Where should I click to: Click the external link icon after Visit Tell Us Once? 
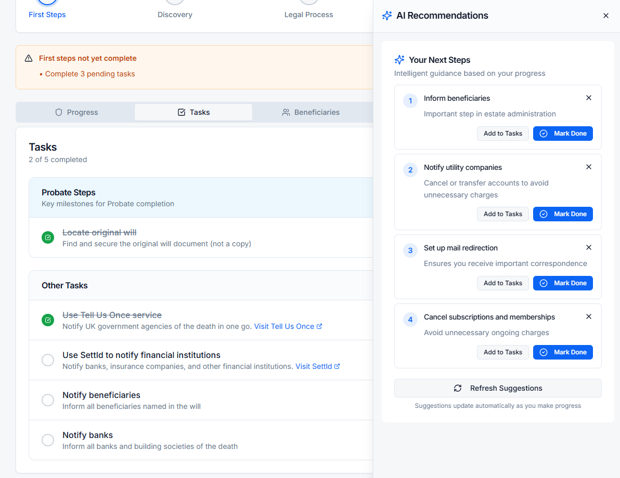point(320,326)
